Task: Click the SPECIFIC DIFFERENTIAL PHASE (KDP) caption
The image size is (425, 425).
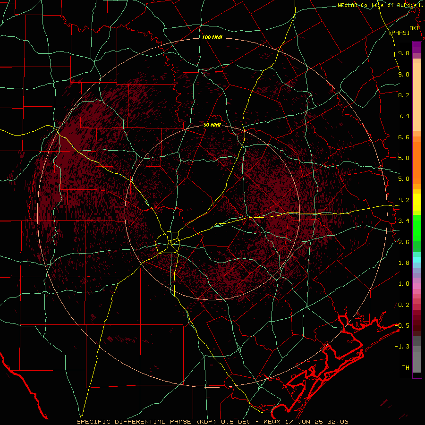Action: point(147,422)
